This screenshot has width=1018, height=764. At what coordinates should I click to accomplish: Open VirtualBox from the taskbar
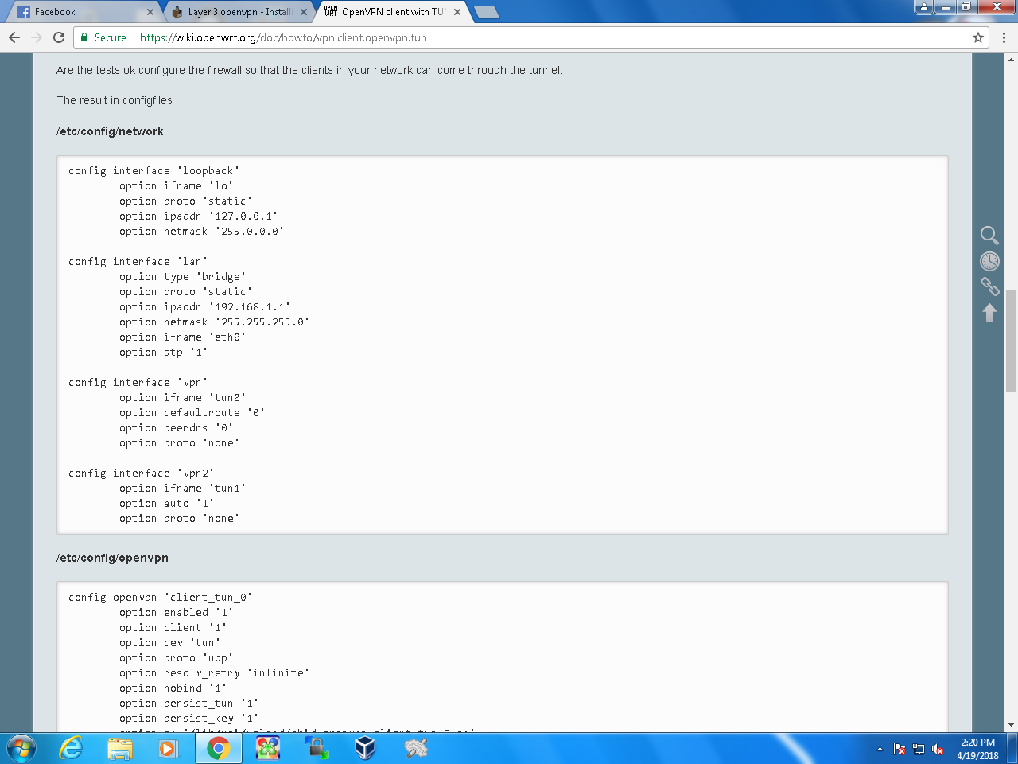click(365, 749)
